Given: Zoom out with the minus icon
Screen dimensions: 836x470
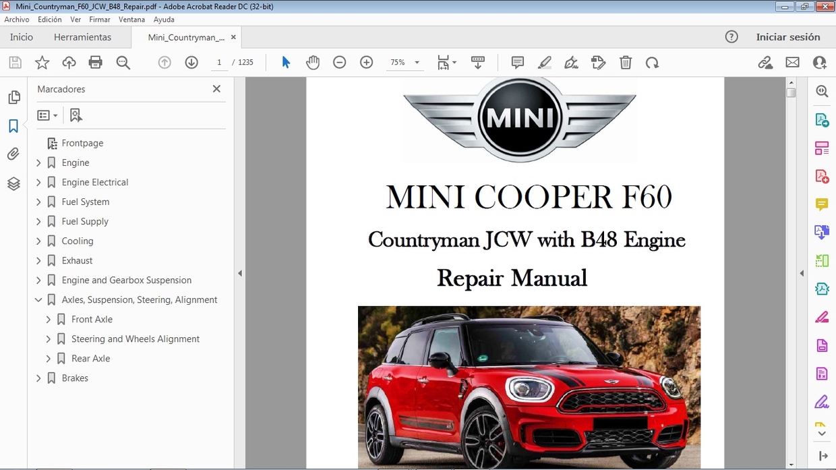Looking at the screenshot, I should (x=339, y=62).
